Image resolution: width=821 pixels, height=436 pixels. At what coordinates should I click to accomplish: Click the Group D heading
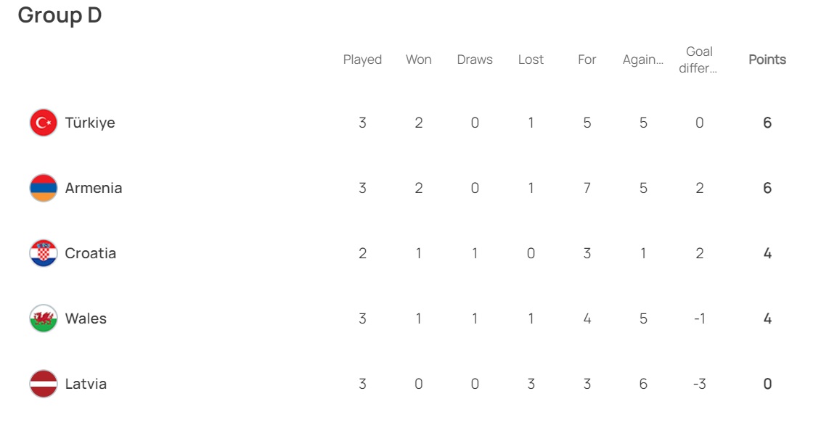[x=60, y=15]
